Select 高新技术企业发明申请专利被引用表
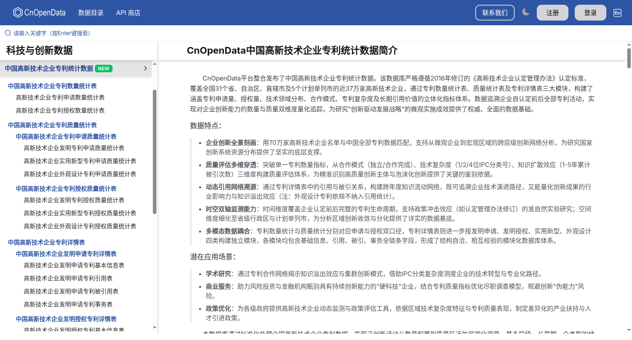Image resolution: width=632 pixels, height=340 pixels. (x=71, y=291)
